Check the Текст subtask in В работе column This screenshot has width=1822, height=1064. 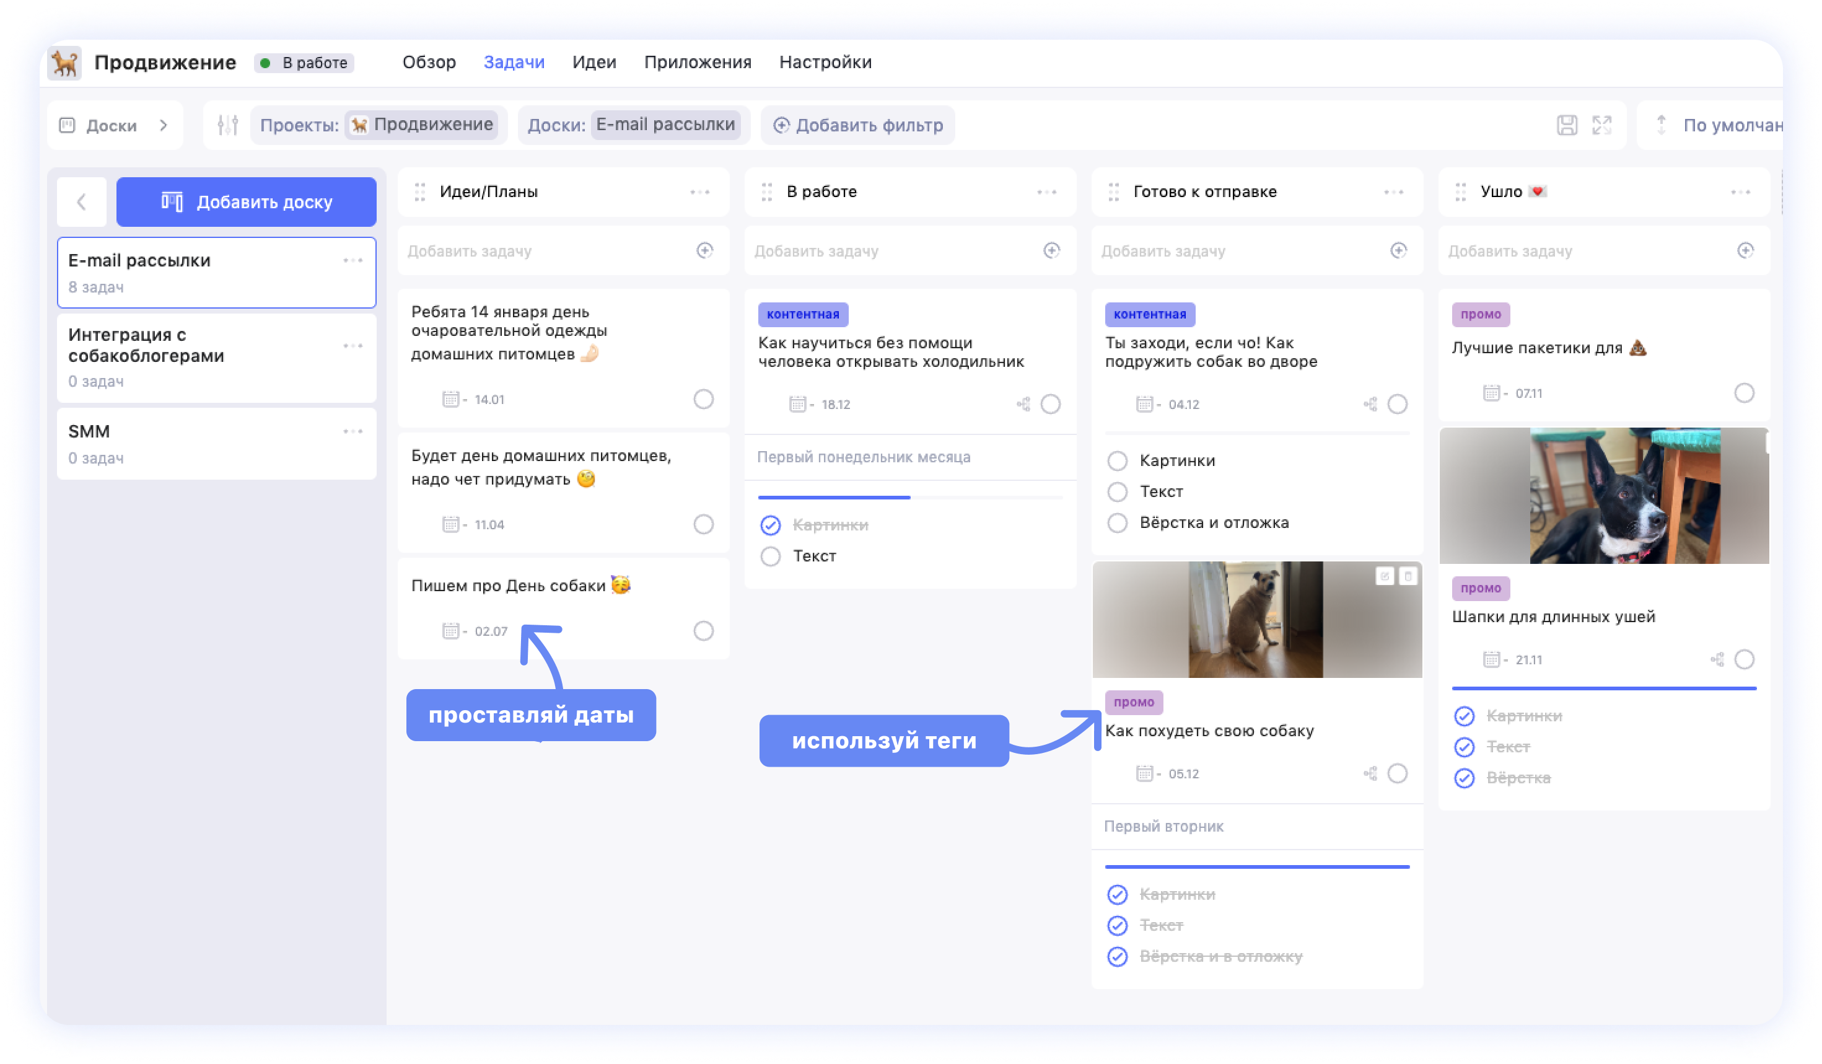(x=771, y=556)
